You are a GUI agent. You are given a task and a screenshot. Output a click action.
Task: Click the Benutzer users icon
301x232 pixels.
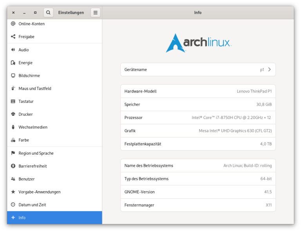click(x=13, y=179)
